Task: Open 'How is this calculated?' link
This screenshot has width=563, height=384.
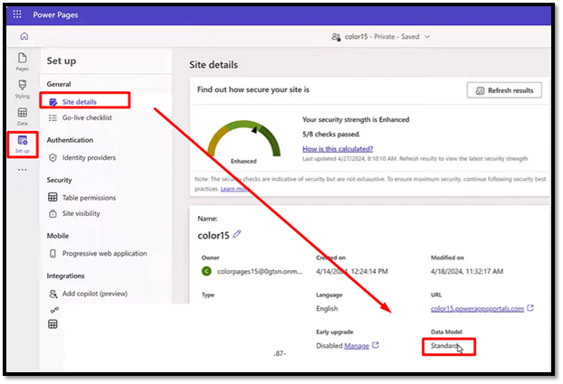Action: click(337, 148)
